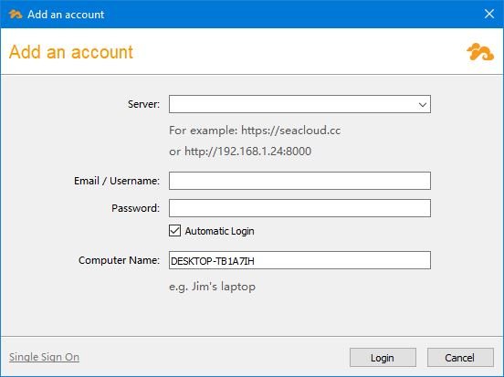Click the 'Automatic Login' label text
The width and height of the screenshot is (504, 377).
pyautogui.click(x=219, y=231)
